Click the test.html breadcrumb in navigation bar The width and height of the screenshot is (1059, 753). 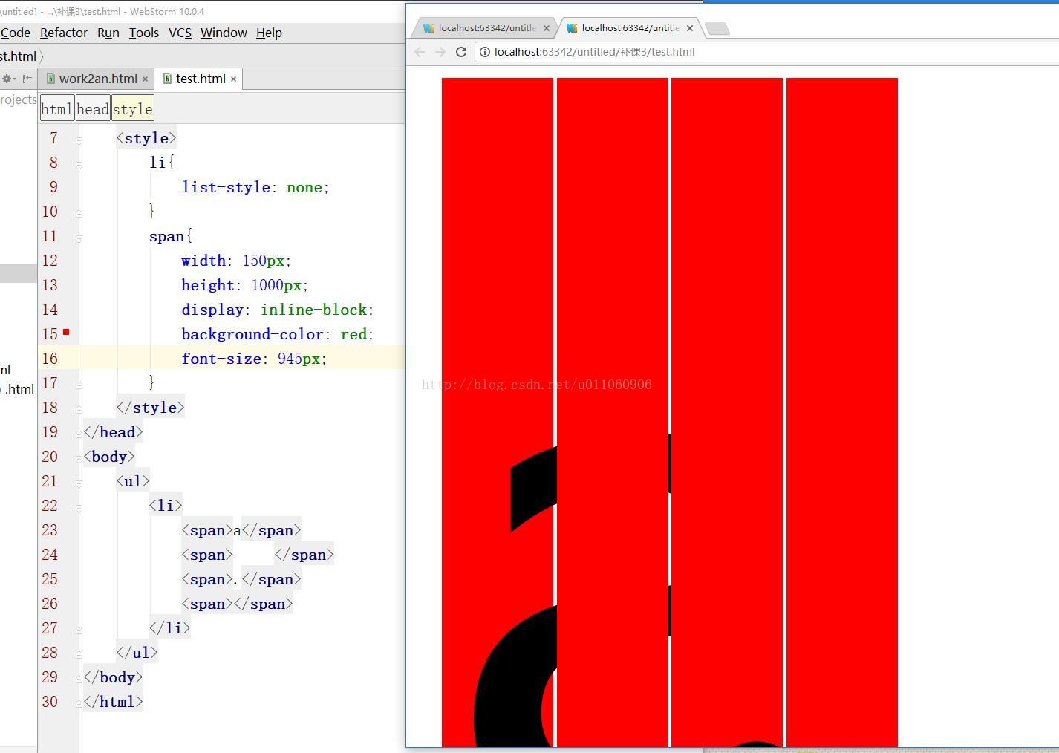pos(18,56)
